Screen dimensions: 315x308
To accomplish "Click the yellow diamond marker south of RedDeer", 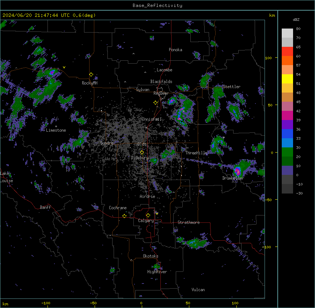I will (x=155, y=103).
